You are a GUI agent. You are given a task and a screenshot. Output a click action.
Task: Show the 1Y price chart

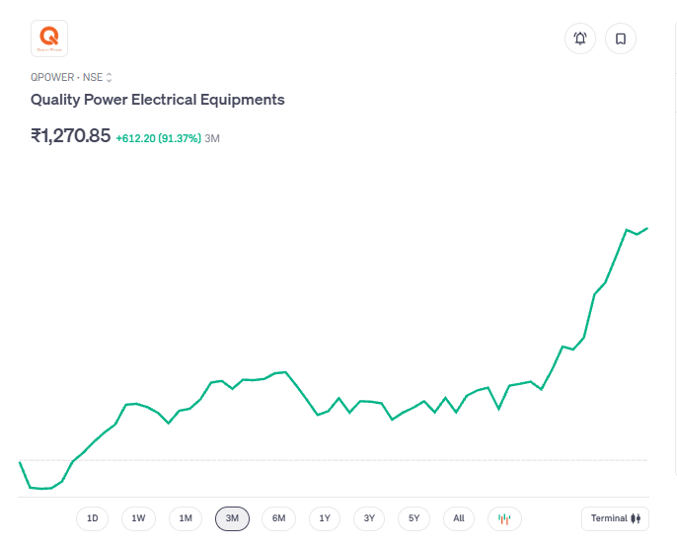click(325, 518)
